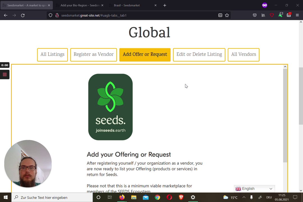This screenshot has height=202, width=303.
Task: Open the English language dropdown
Action: click(254, 189)
